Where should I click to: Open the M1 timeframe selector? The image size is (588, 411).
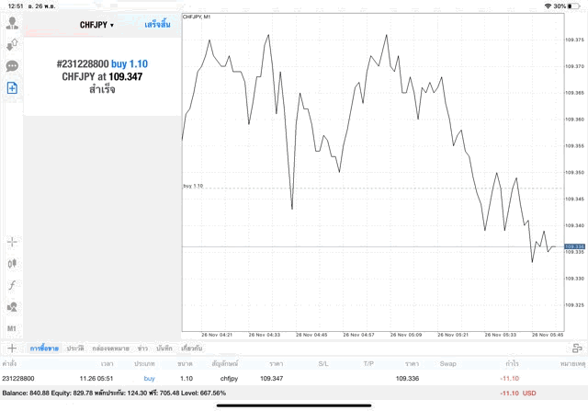point(12,328)
